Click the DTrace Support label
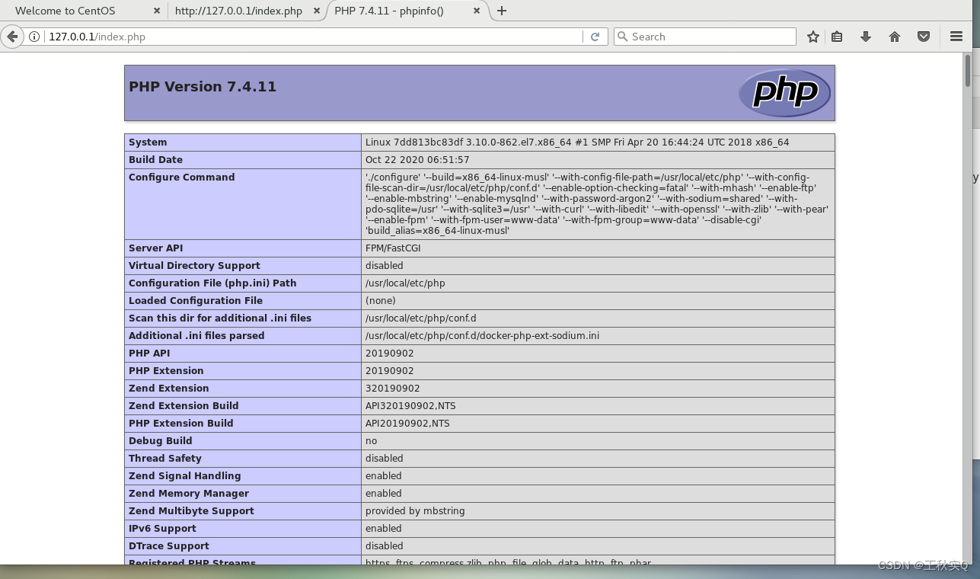The width and height of the screenshot is (980, 579). tap(169, 546)
